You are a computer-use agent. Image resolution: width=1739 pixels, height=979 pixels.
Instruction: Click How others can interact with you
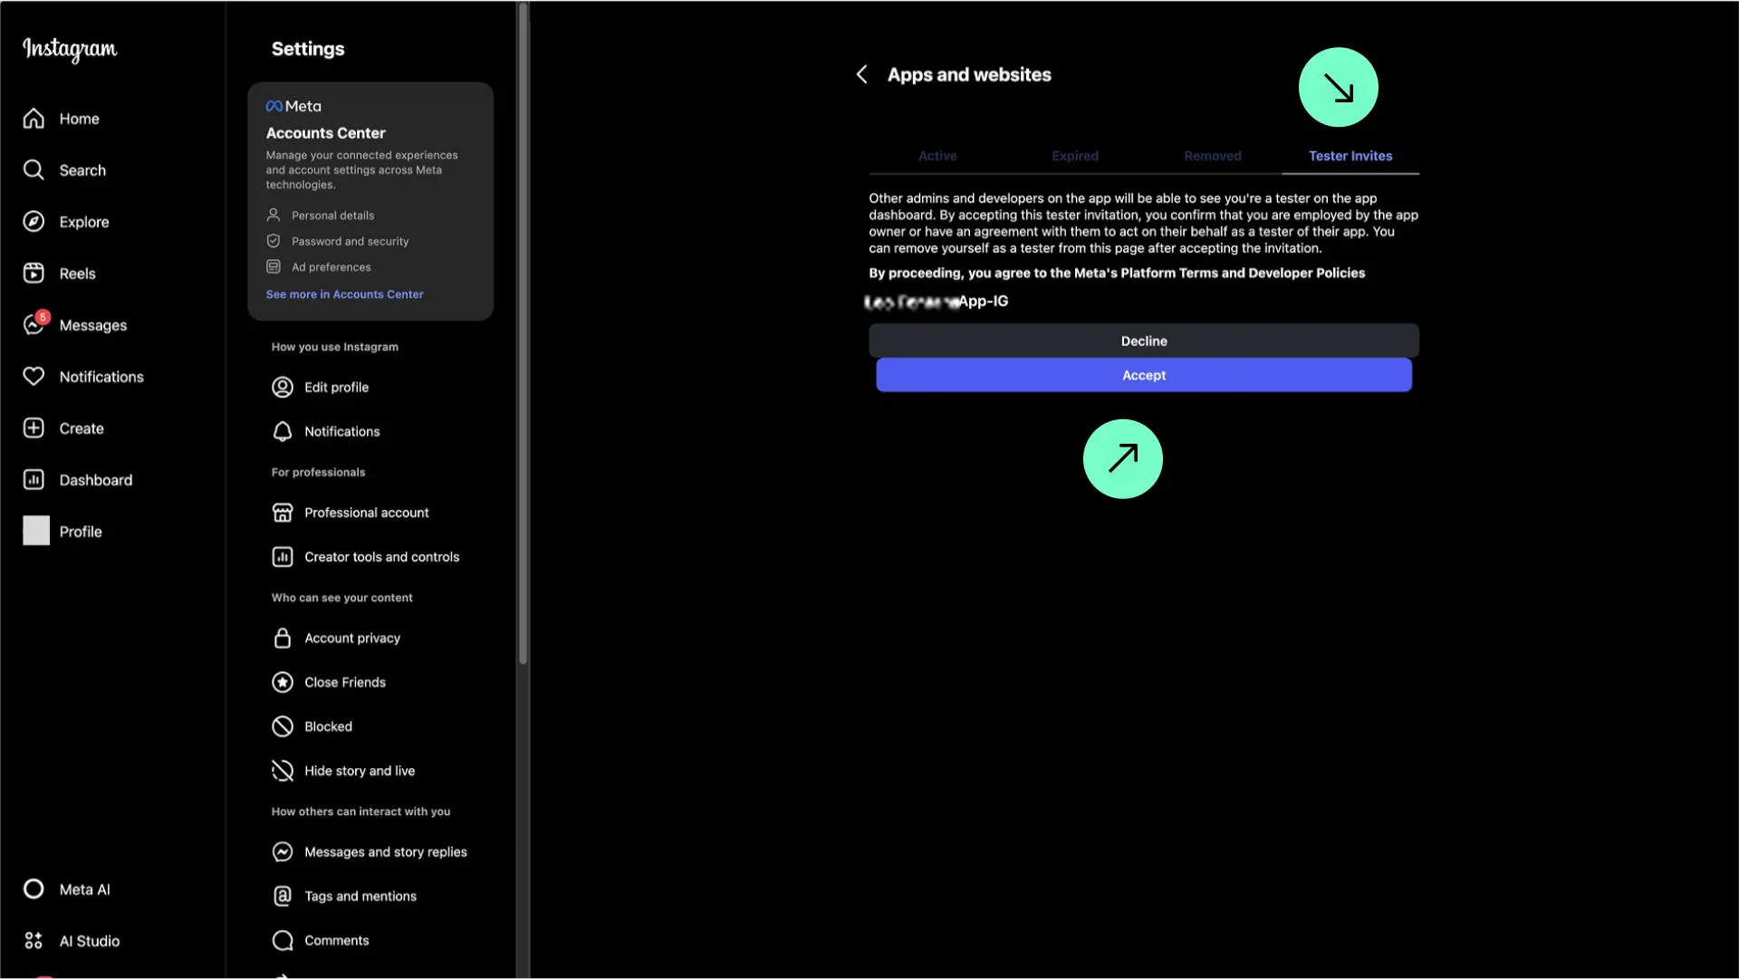point(361,812)
